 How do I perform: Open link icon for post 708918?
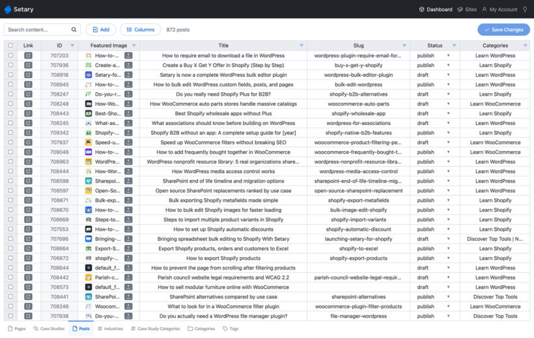tap(28, 75)
